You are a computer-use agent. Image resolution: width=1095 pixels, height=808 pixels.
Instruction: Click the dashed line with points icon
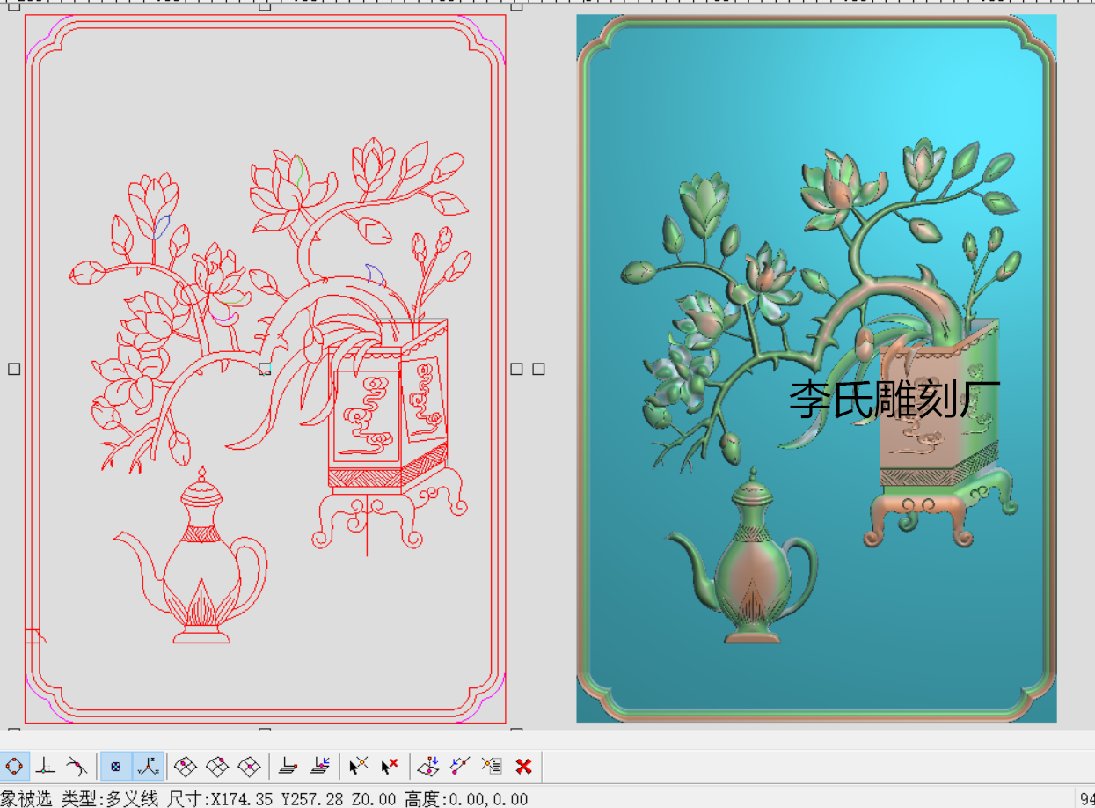pos(459,766)
